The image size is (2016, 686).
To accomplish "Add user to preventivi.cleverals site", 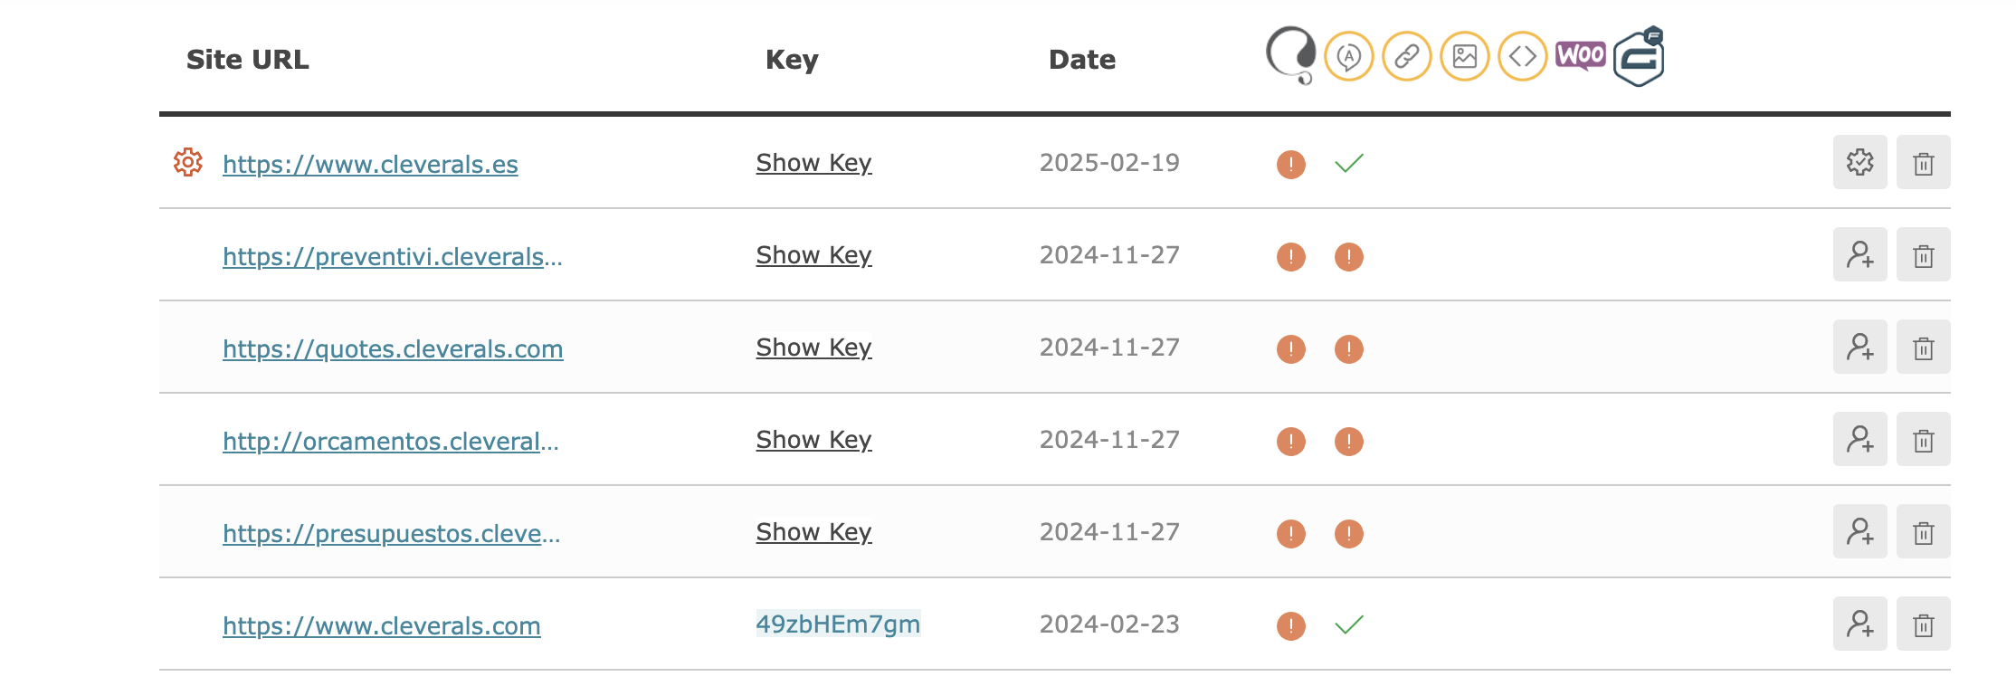I will 1859,254.
